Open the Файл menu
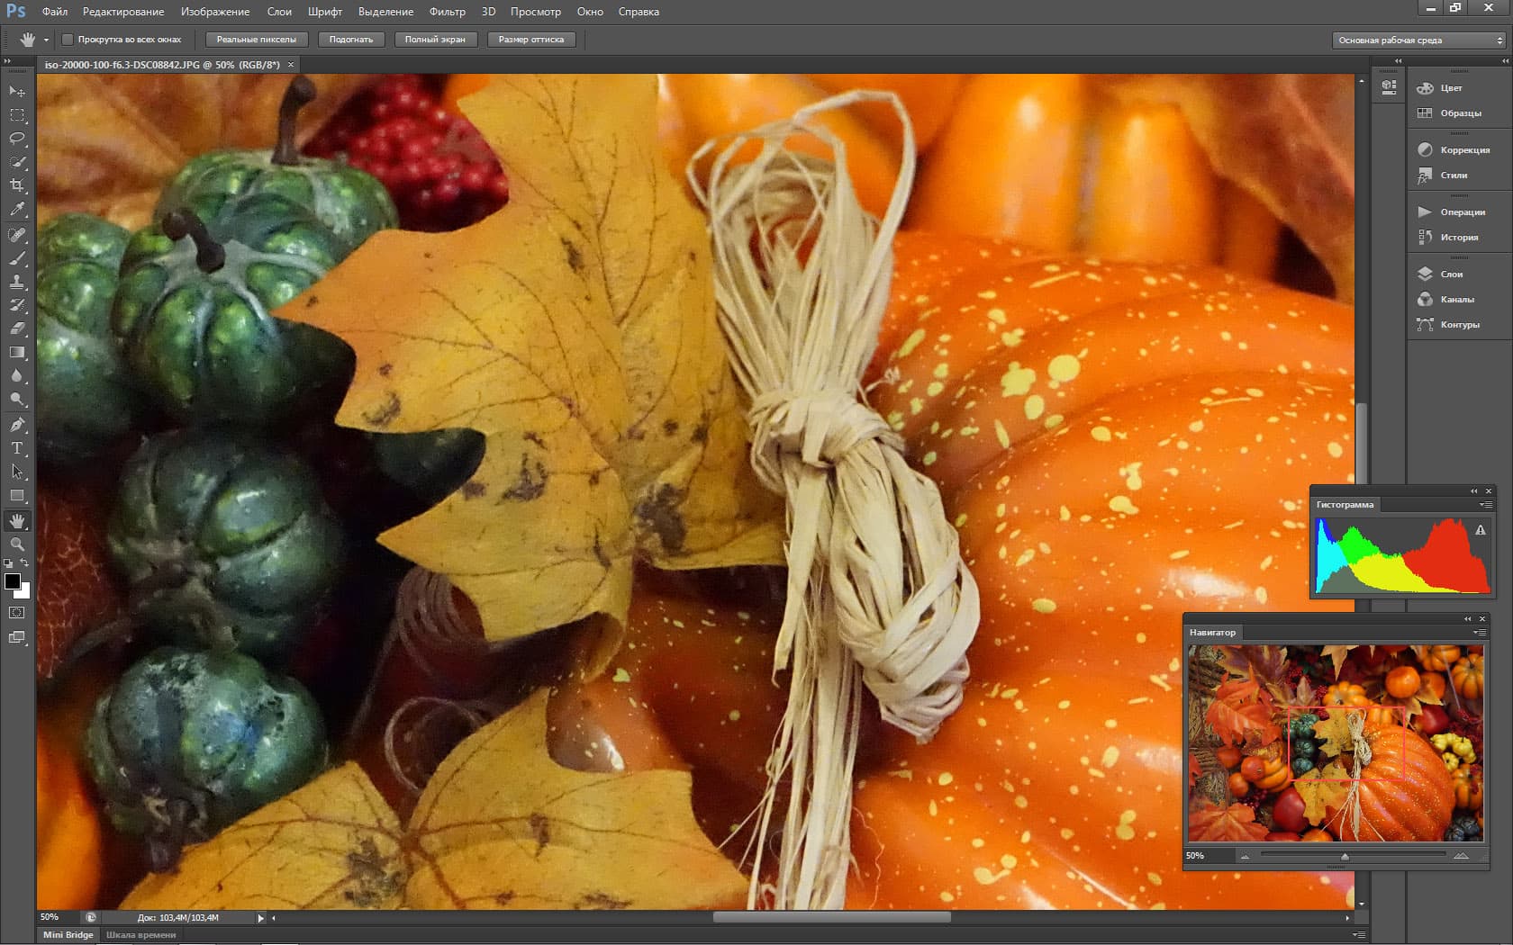 point(55,12)
